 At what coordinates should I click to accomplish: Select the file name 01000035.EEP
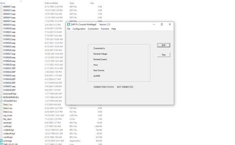click(x=9, y=83)
